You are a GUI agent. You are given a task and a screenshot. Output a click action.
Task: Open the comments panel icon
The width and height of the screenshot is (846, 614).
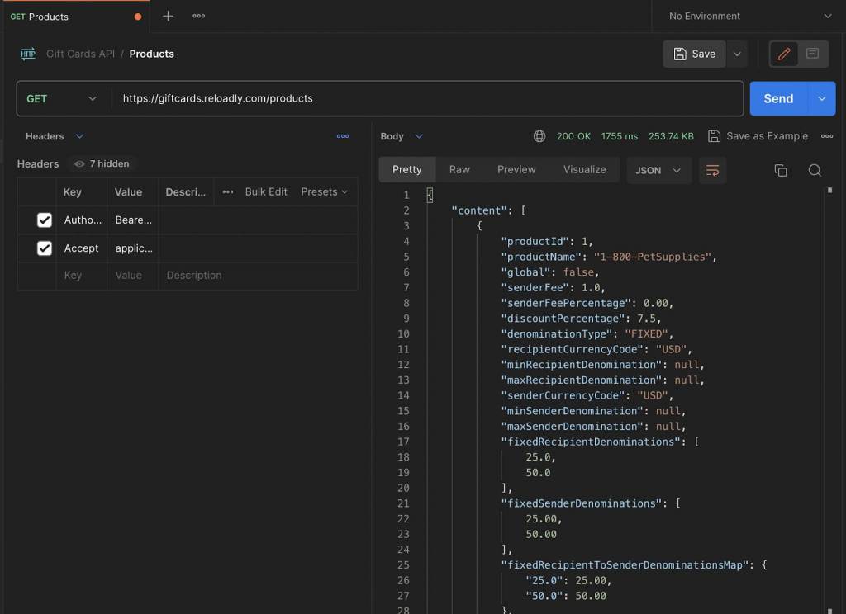point(812,54)
